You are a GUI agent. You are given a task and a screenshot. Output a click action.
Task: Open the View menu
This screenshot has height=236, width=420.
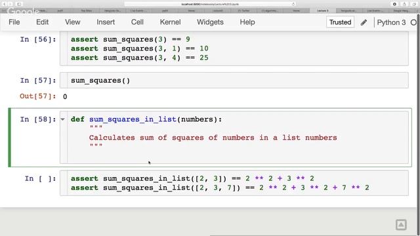click(73, 22)
